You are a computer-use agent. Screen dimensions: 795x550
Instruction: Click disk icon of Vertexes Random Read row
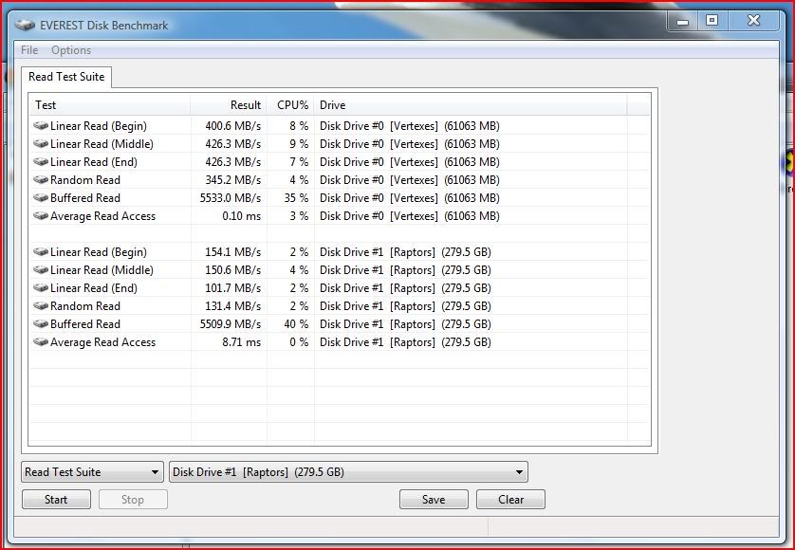click(41, 179)
